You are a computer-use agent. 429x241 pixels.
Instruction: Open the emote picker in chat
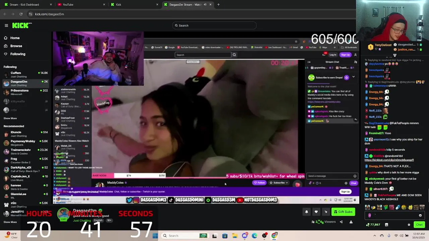point(420,216)
